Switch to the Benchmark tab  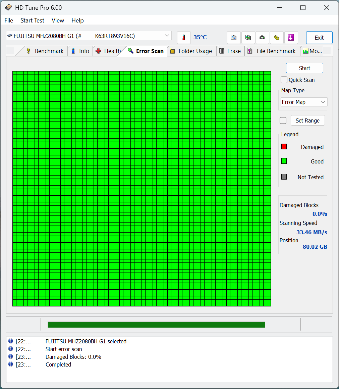pyautogui.click(x=45, y=51)
